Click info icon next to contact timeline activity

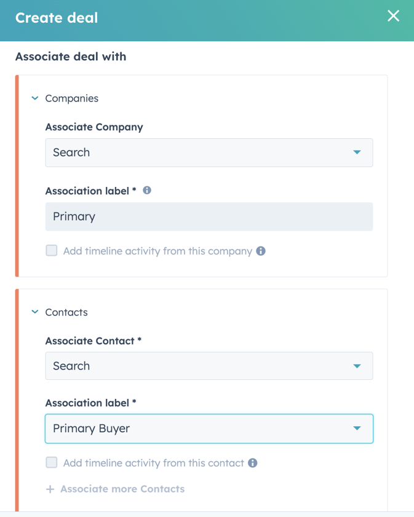click(x=253, y=463)
